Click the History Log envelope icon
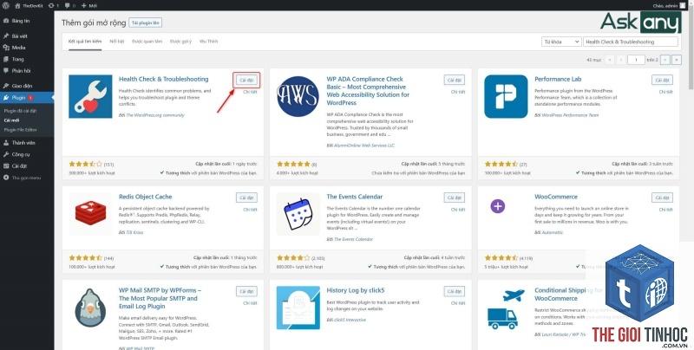The image size is (694, 350). [x=298, y=308]
